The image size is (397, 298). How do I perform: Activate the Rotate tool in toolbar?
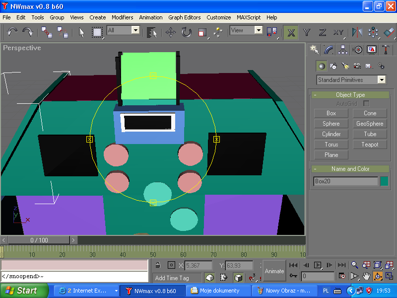click(187, 32)
